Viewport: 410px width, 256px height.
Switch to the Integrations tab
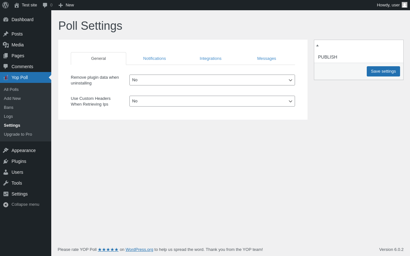coord(210,59)
